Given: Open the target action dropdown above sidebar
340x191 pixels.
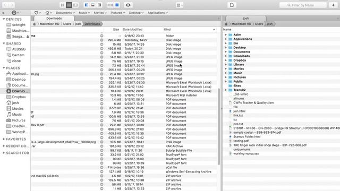Looking at the screenshot, I should click(15, 13).
